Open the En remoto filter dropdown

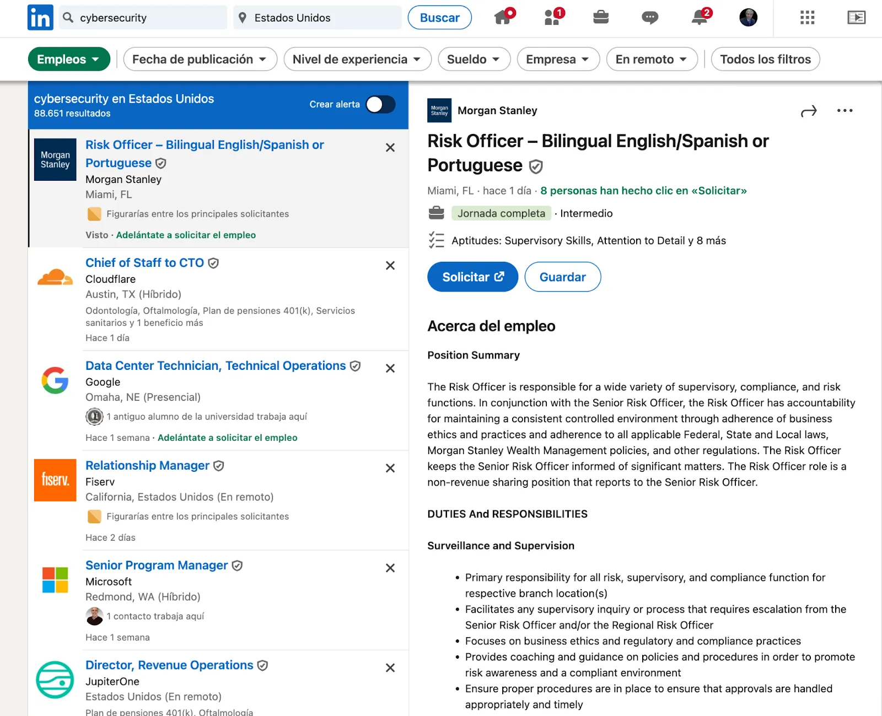pos(652,59)
